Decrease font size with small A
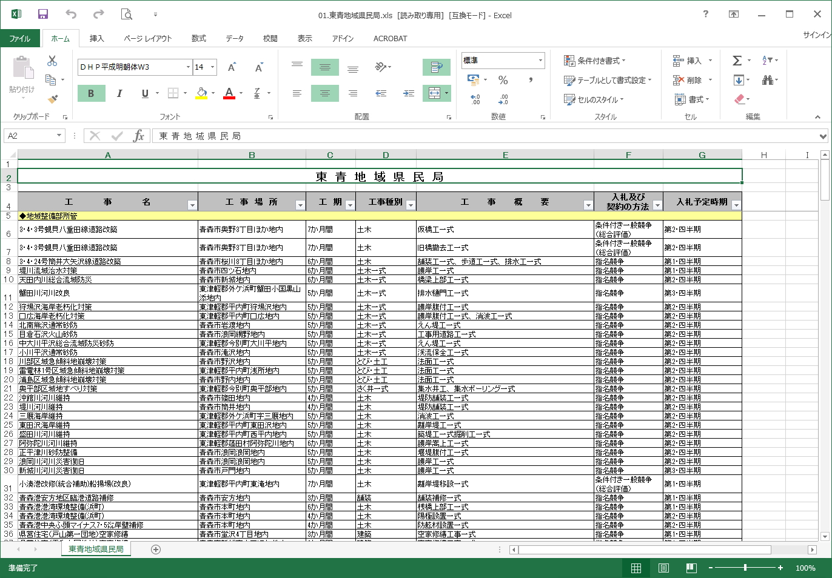The width and height of the screenshot is (832, 578). click(x=259, y=67)
